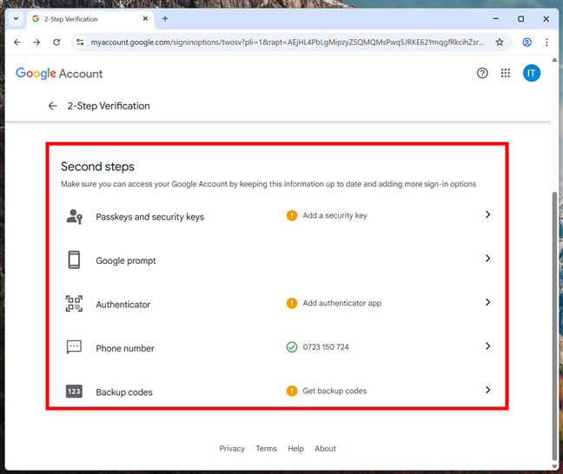Click phone number 0723 150 724
The image size is (563, 474).
point(326,347)
